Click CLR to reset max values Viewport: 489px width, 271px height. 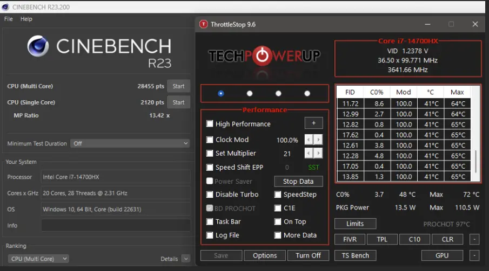pyautogui.click(x=447, y=239)
